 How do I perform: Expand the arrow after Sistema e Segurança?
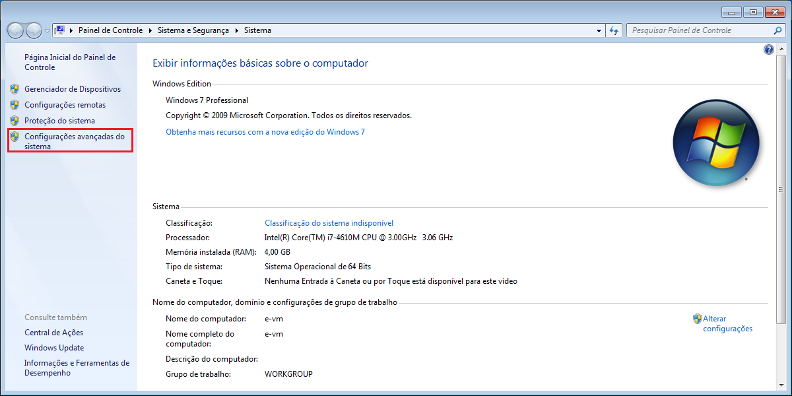237,30
